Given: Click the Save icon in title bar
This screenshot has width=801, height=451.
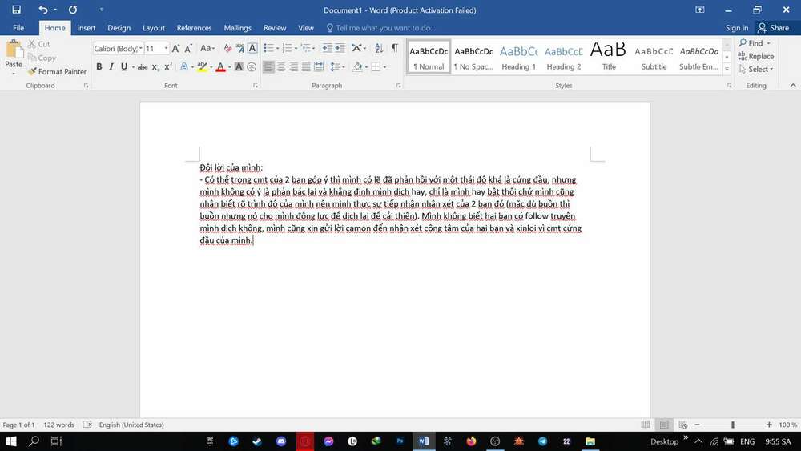Looking at the screenshot, I should point(16,10).
